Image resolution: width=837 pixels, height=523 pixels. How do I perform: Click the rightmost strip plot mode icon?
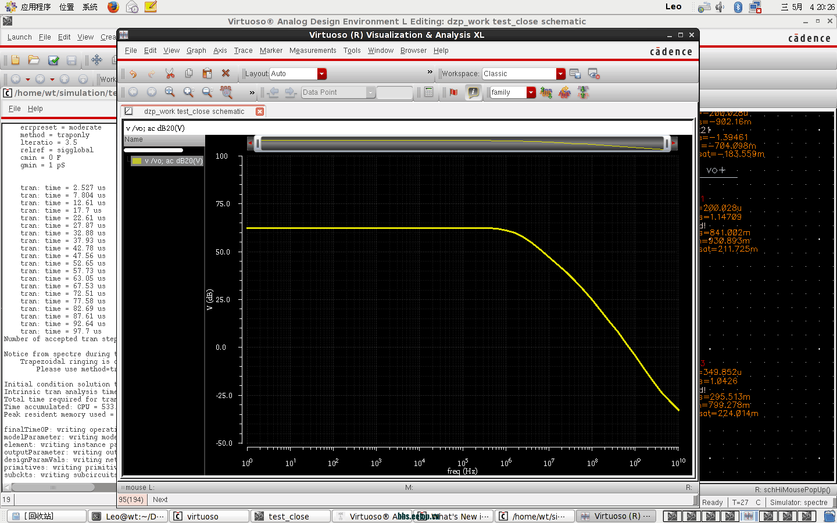click(583, 92)
